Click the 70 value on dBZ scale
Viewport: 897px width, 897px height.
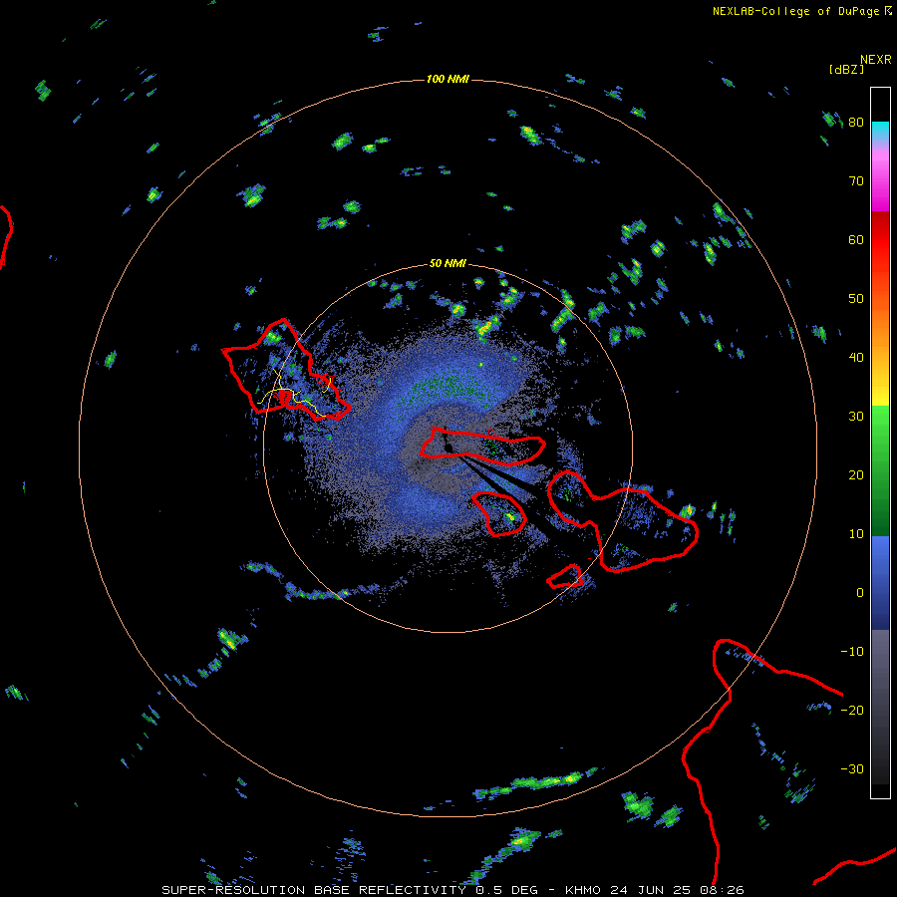pyautogui.click(x=856, y=181)
